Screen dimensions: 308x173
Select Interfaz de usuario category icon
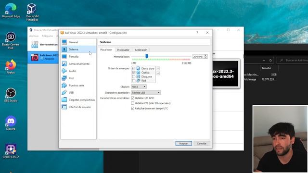[64, 107]
